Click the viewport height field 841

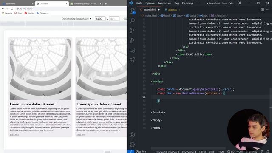(114, 19)
